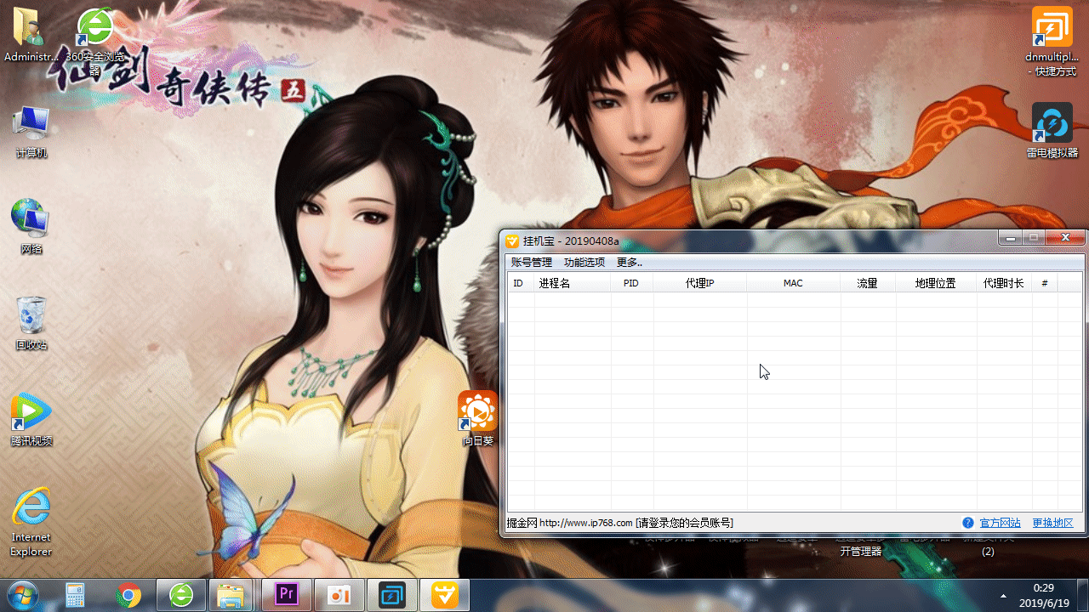
Task: Sort by the 代理IP column header
Action: pos(699,283)
